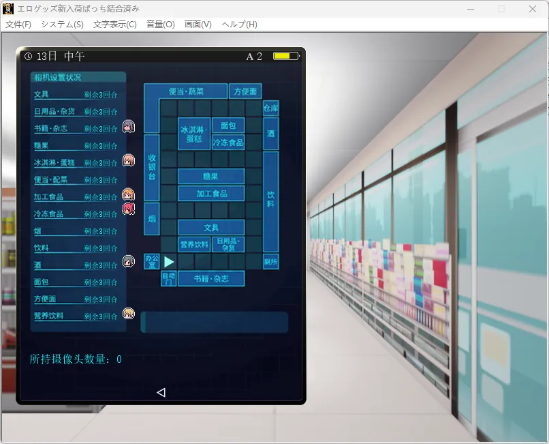Click the clock icon beside 13日

coord(29,56)
